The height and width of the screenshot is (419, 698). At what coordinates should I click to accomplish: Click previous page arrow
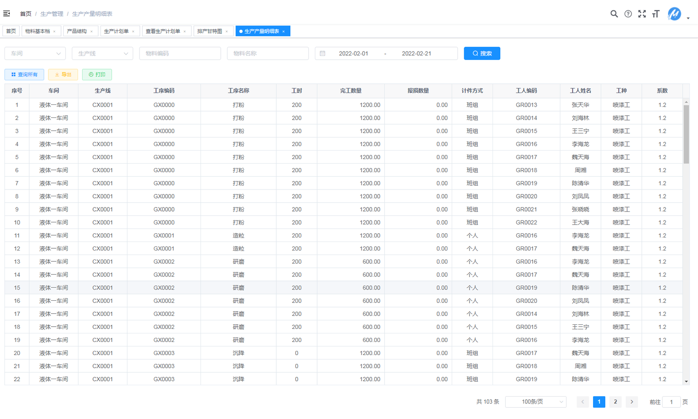pos(583,402)
